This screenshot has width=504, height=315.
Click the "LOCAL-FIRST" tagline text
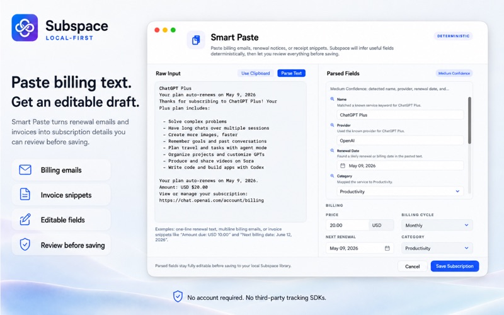click(x=69, y=38)
